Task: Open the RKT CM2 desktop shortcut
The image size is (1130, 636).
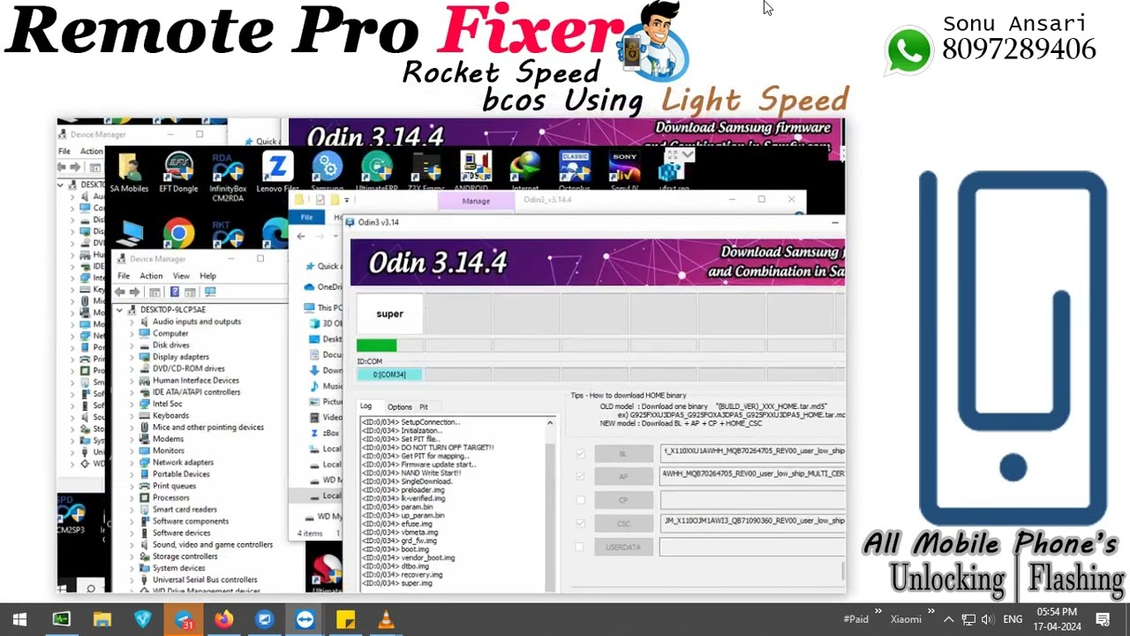Action: 228,234
